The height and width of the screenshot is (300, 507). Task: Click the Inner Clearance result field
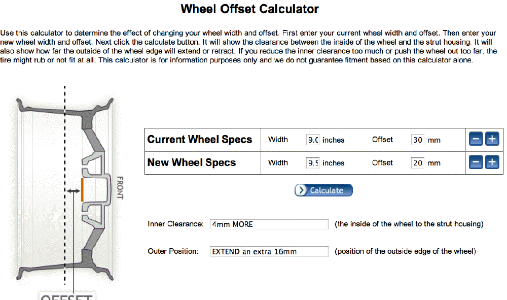pyautogui.click(x=269, y=224)
